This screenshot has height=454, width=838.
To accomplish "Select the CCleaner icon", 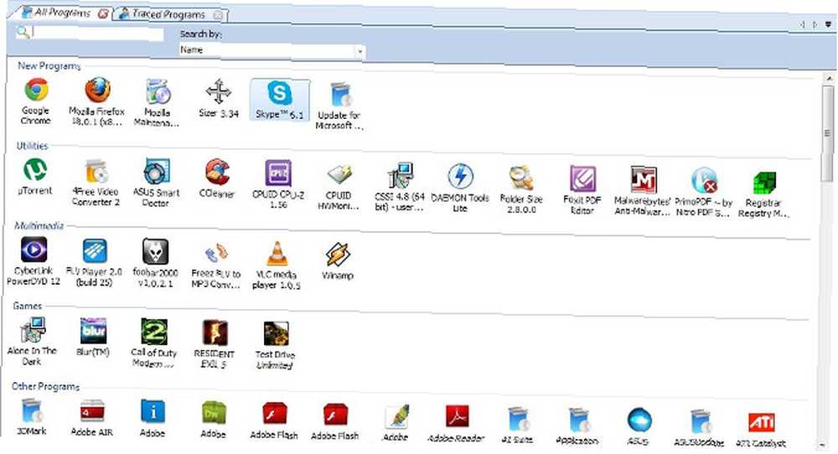I will [x=218, y=173].
